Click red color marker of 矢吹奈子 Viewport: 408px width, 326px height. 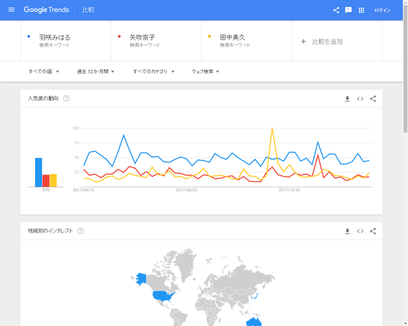119,36
